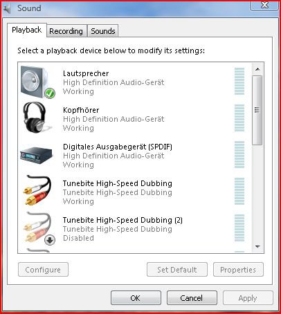Click the green default checkmark badge on Lautsprecher
This screenshot has width=281, height=314.
(50, 93)
